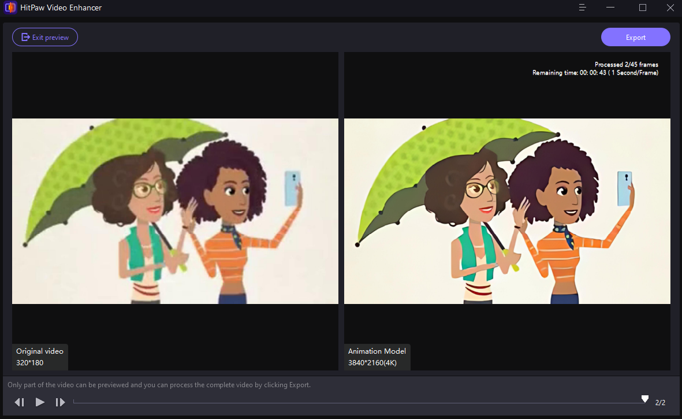Click the "Only part of the video" notice
Image resolution: width=682 pixels, height=419 pixels.
point(159,385)
